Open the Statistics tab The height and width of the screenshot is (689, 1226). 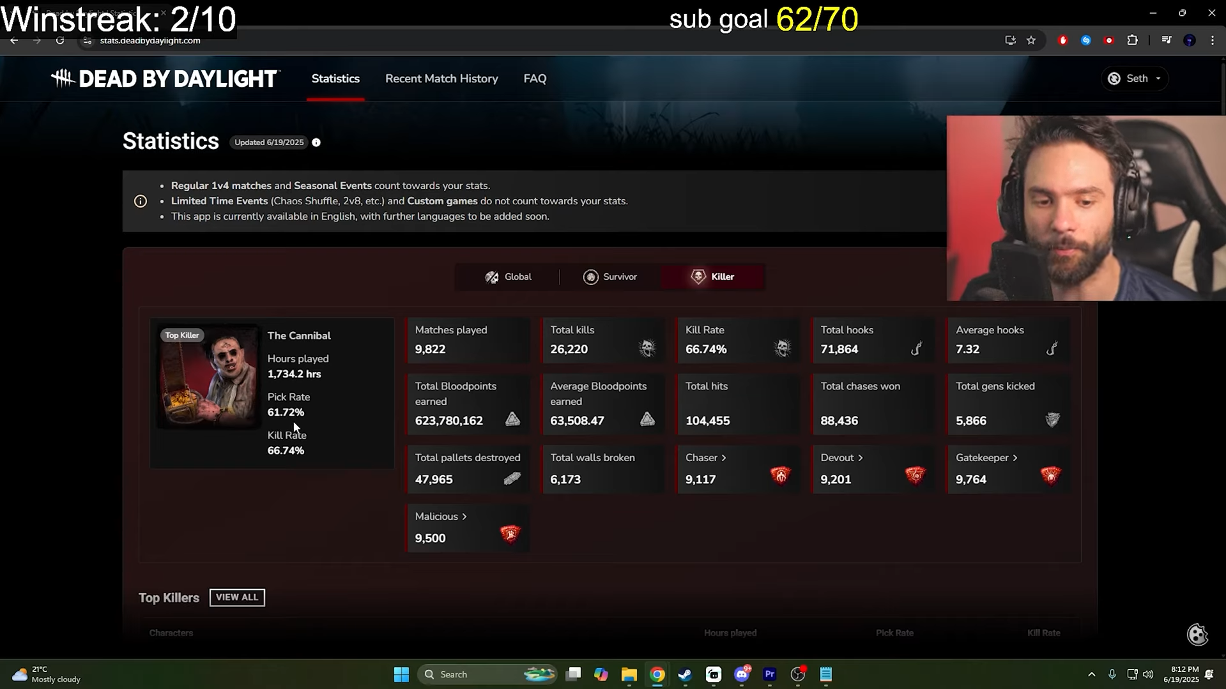(335, 79)
